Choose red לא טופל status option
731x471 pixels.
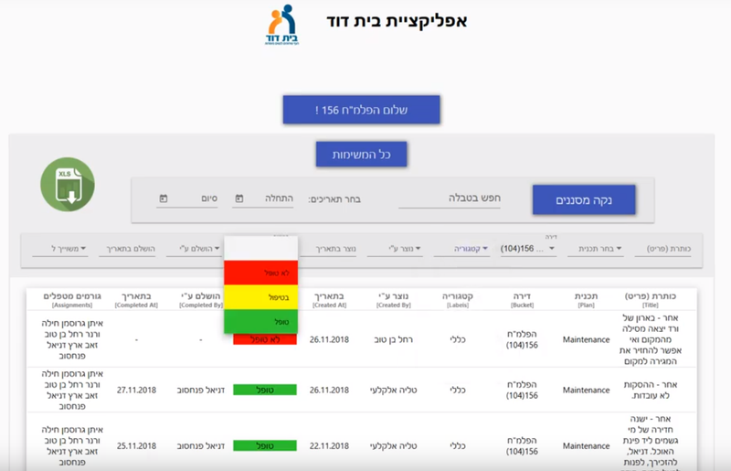click(261, 273)
